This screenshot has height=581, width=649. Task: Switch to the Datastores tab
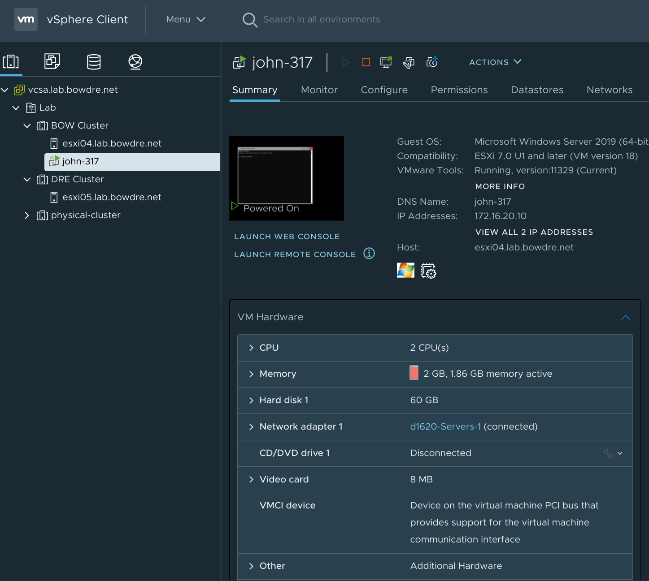tap(537, 90)
